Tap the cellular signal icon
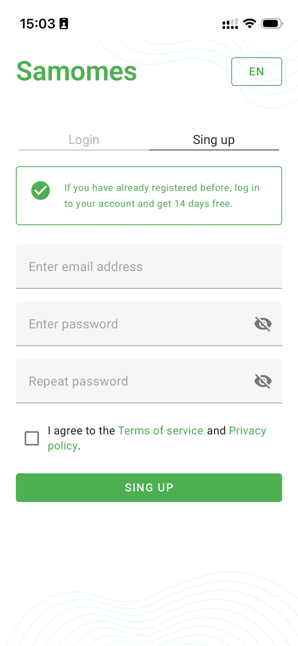 [230, 24]
